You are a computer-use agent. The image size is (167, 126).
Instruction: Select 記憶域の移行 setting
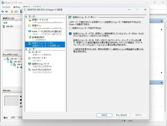pyautogui.click(x=45, y=38)
